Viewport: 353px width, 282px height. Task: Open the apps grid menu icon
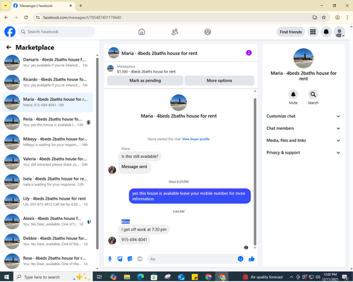tap(313, 32)
